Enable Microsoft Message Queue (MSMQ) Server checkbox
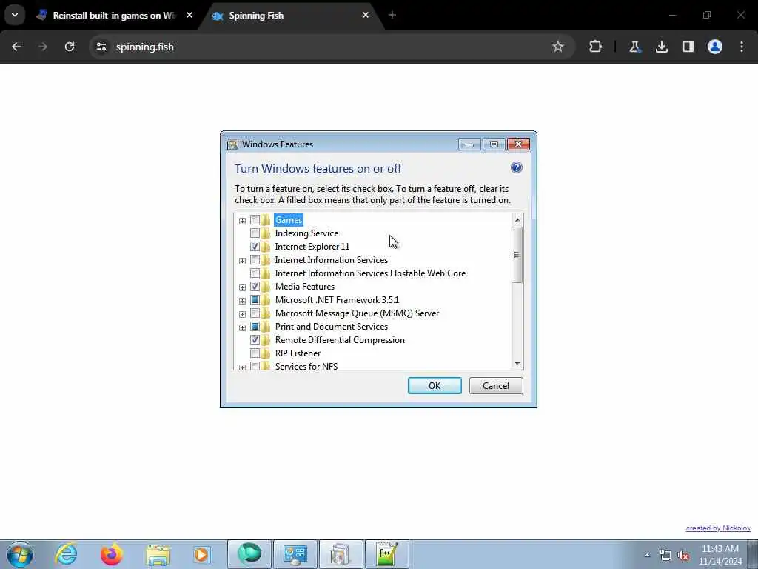Viewport: 758px width, 569px height. point(255,313)
